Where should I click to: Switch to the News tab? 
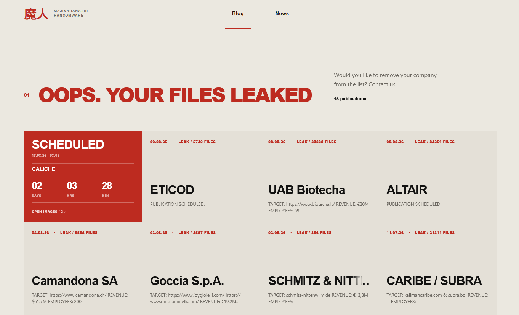(x=282, y=14)
